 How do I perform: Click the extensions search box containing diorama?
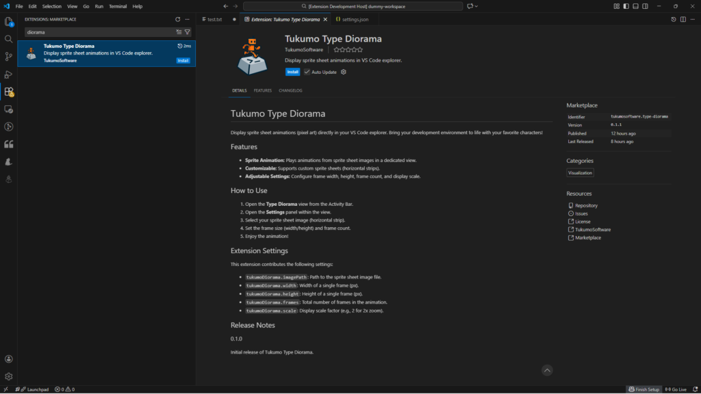(x=96, y=32)
